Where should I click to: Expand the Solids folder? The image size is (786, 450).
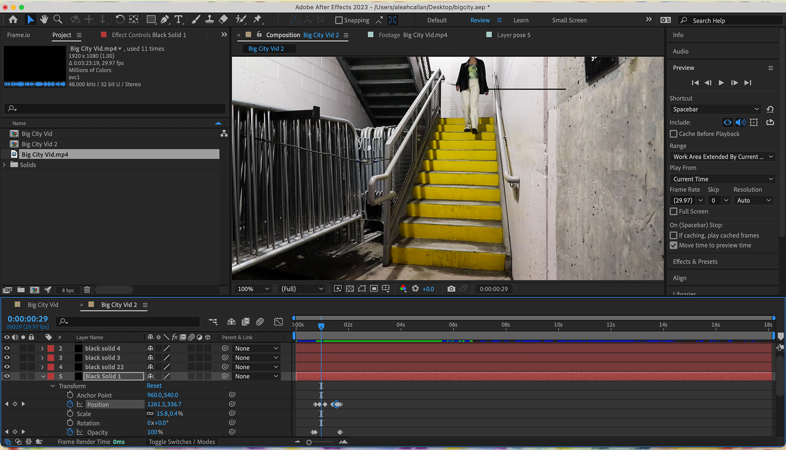click(x=5, y=165)
